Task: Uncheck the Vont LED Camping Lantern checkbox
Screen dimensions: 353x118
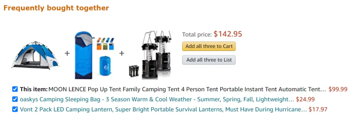Action: pos(15,110)
